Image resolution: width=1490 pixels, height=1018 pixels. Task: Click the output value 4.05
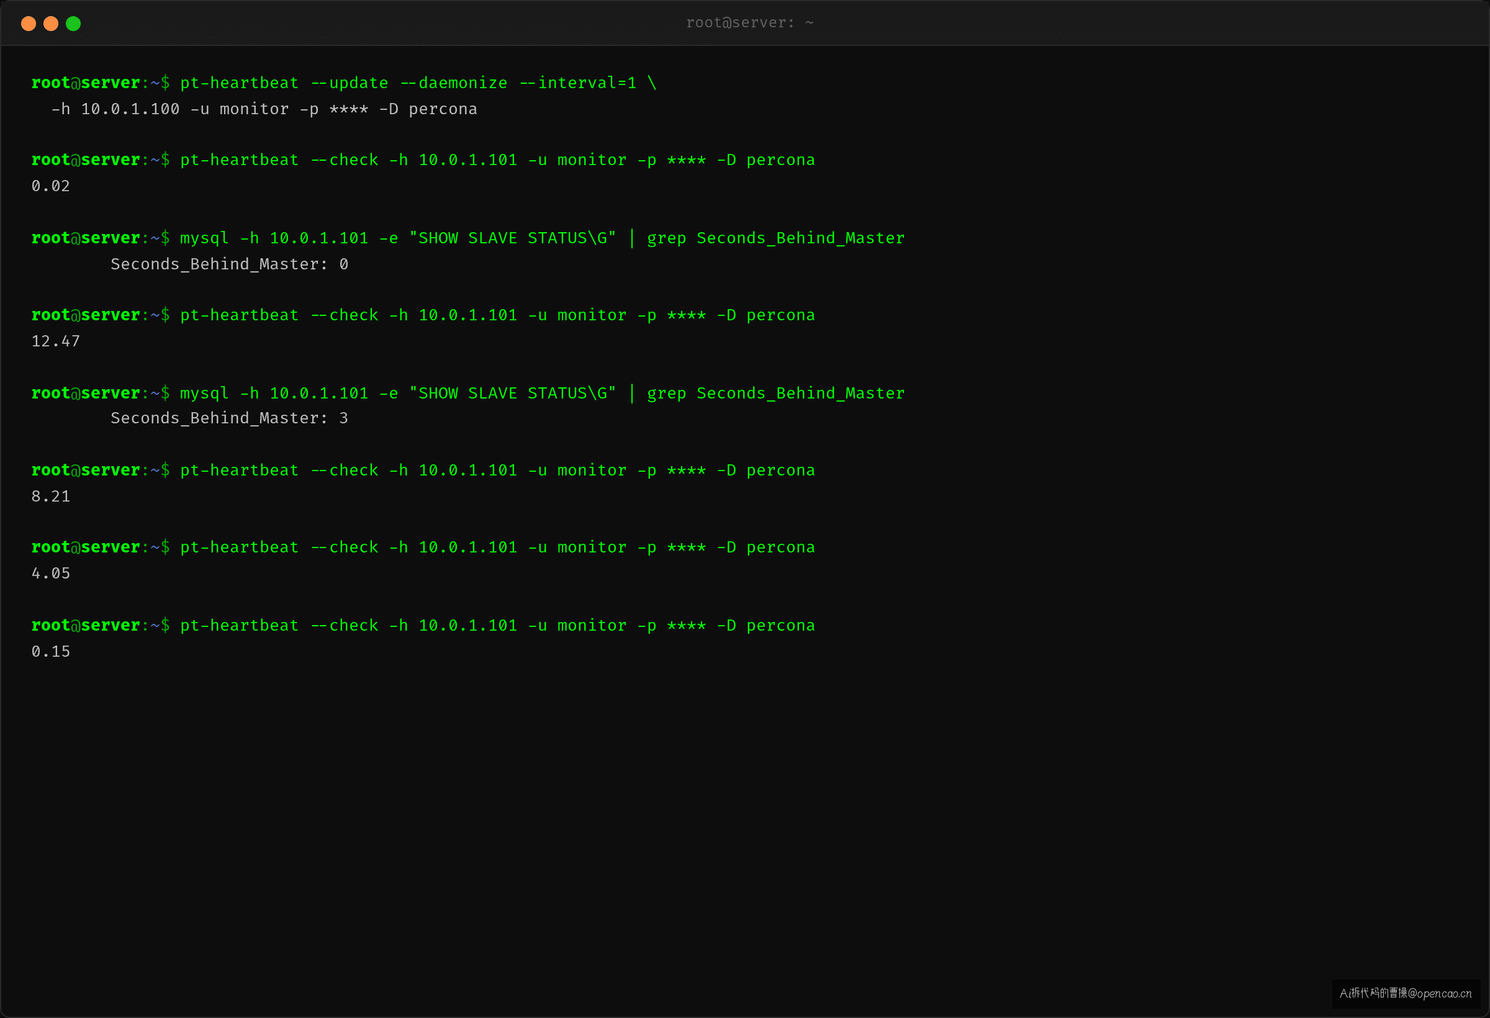pos(51,573)
